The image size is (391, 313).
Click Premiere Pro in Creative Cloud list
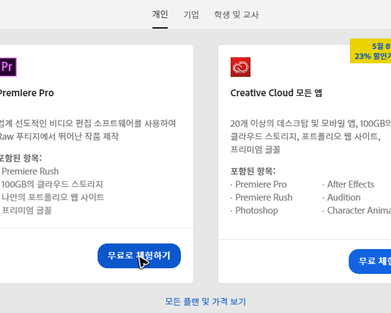(261, 184)
